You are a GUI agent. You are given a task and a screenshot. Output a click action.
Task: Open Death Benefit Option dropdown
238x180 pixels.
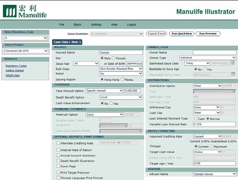tap(121, 97)
